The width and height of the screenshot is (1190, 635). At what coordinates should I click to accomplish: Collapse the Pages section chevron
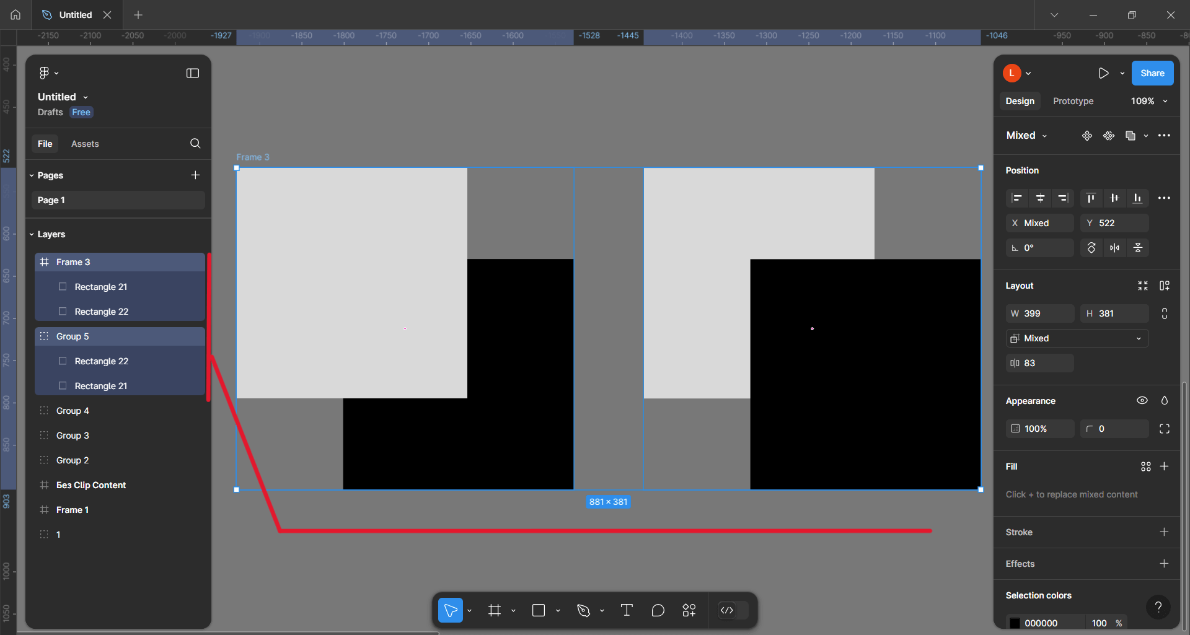click(32, 175)
